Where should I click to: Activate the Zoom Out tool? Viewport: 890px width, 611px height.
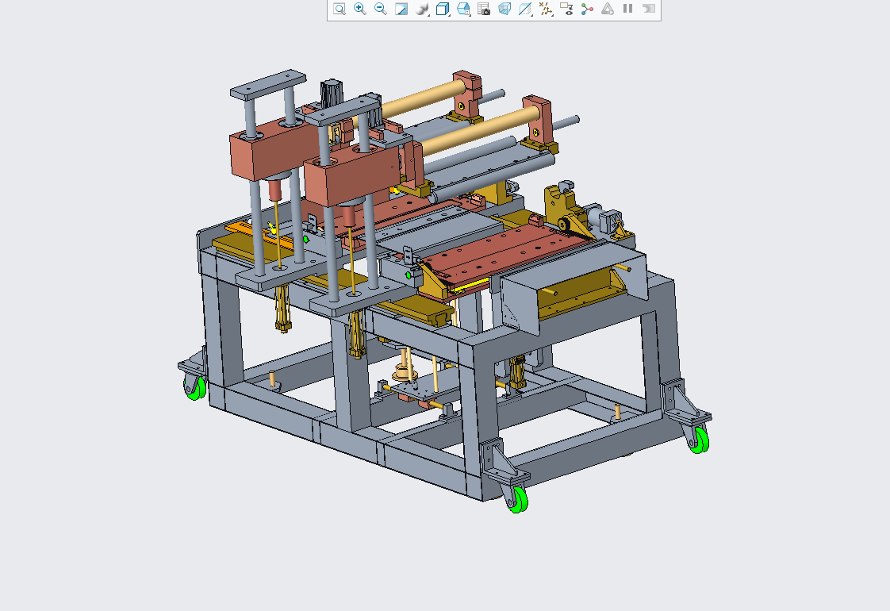380,9
